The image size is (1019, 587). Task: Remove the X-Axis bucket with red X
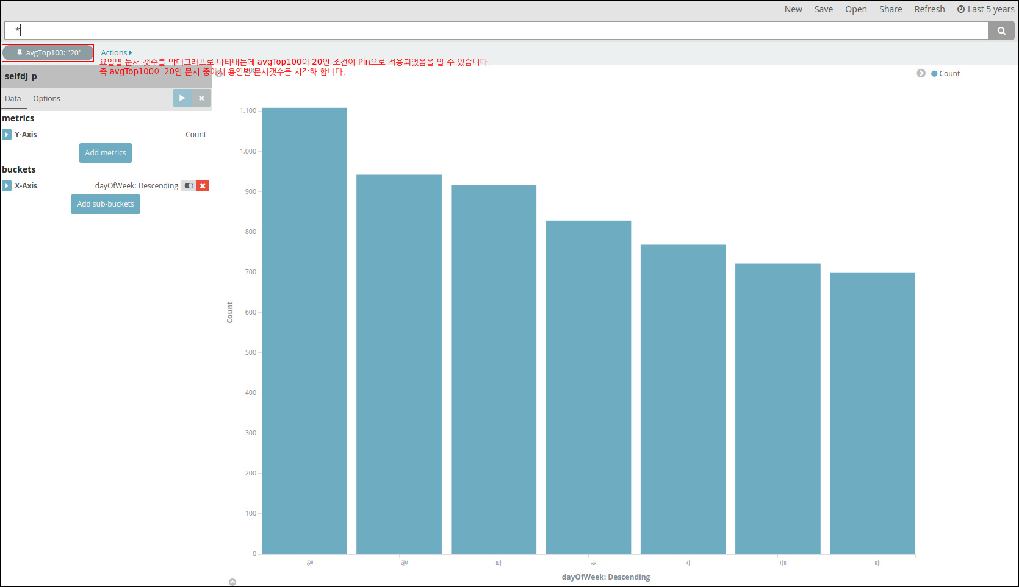(x=203, y=186)
